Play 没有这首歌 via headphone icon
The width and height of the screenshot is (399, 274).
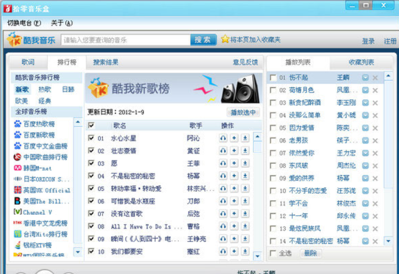[223, 213]
